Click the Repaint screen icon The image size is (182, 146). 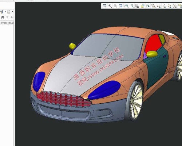click(x=121, y=6)
